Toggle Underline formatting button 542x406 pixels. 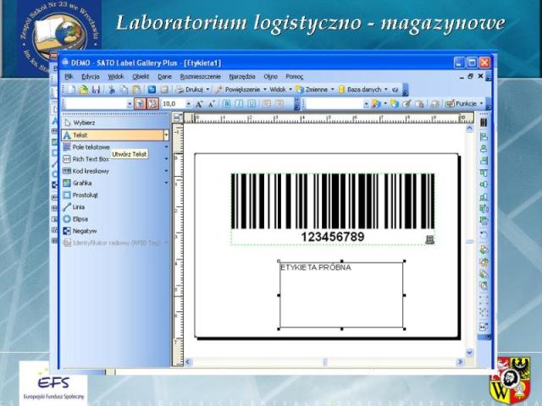[252, 103]
